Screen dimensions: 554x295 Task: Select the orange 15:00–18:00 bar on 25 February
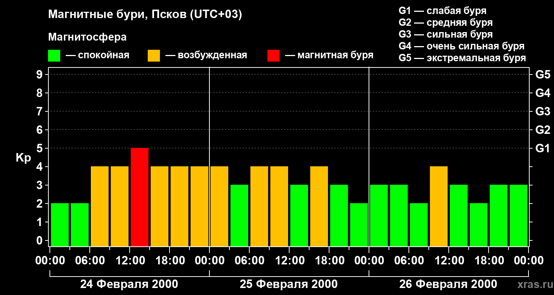[319, 206]
